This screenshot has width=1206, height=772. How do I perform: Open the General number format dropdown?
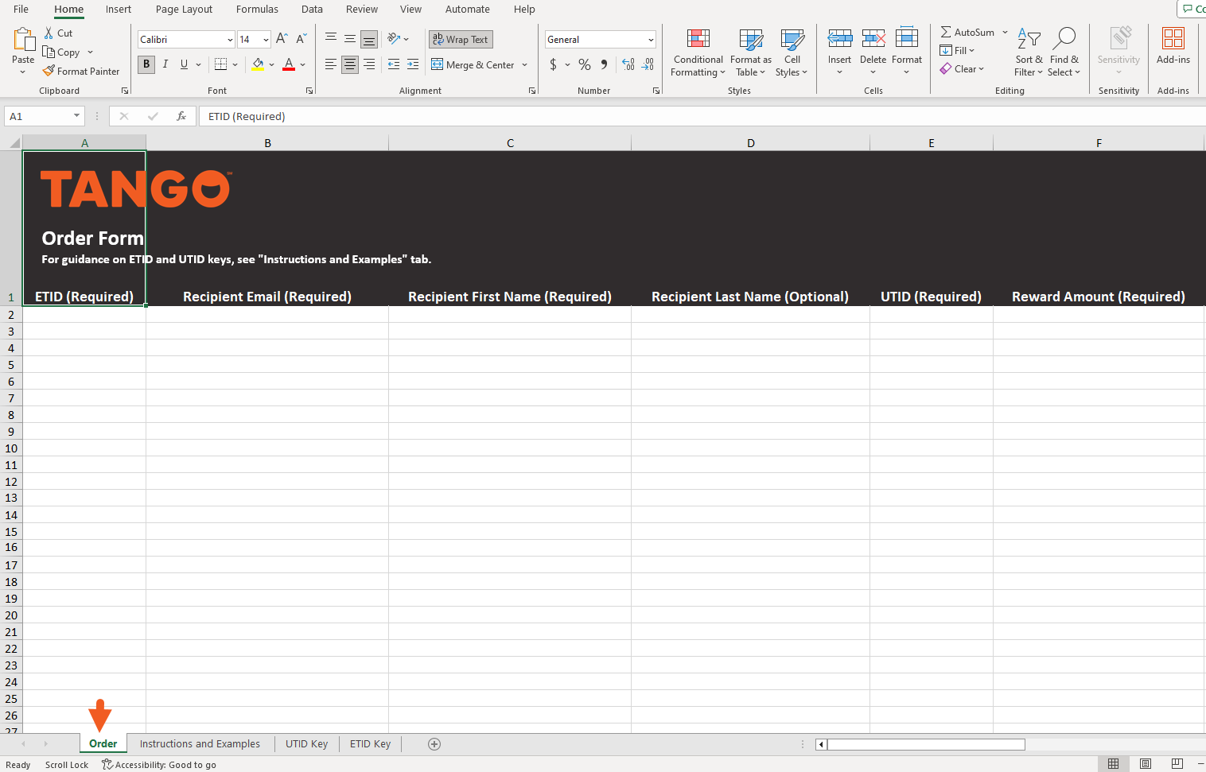click(651, 40)
